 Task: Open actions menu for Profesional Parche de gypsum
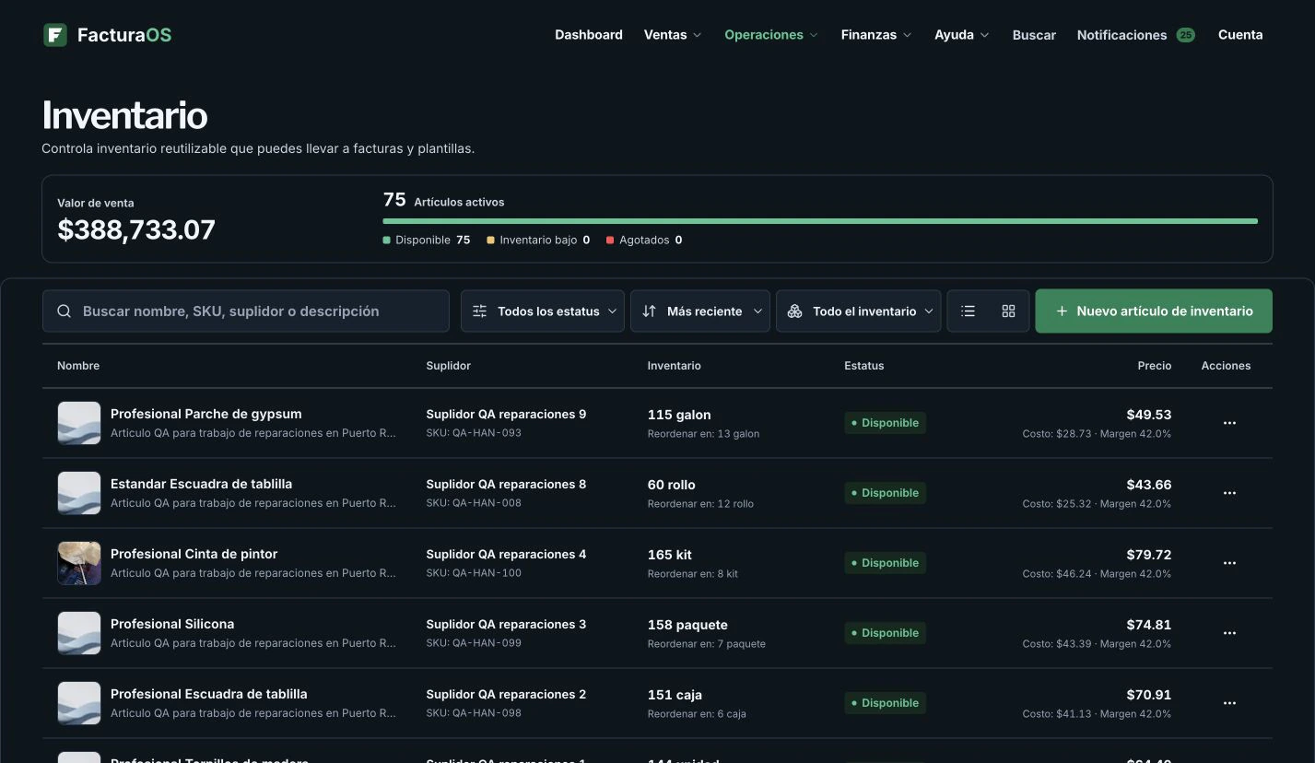(1229, 423)
